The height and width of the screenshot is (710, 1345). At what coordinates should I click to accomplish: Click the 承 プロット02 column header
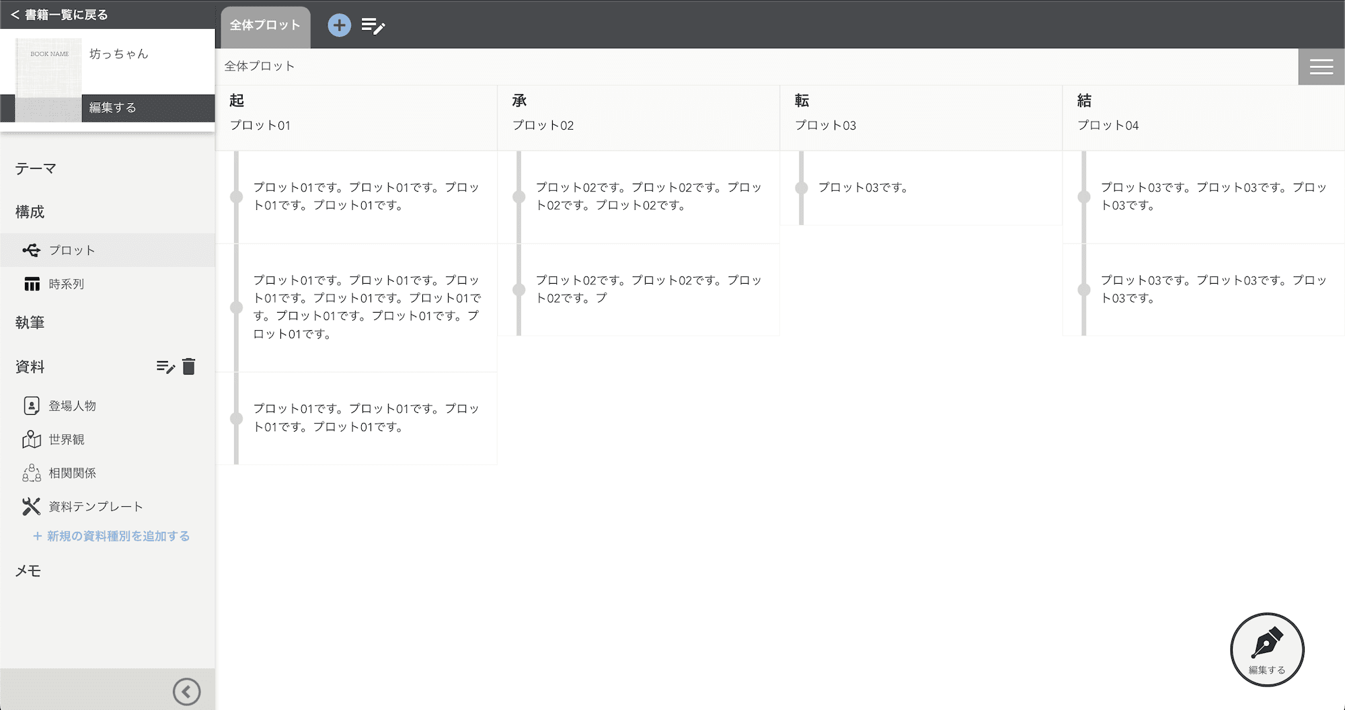click(639, 118)
